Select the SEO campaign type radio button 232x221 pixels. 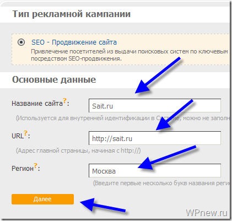21,42
